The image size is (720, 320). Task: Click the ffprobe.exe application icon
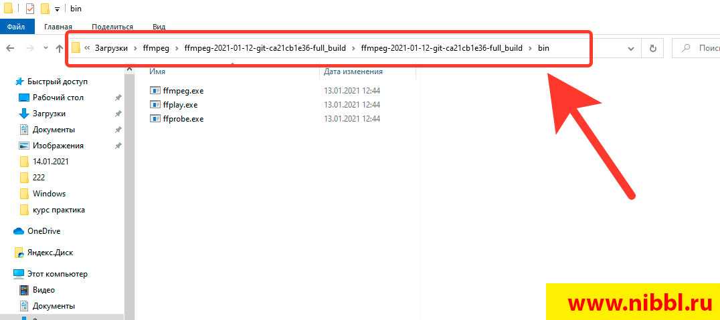(x=155, y=119)
